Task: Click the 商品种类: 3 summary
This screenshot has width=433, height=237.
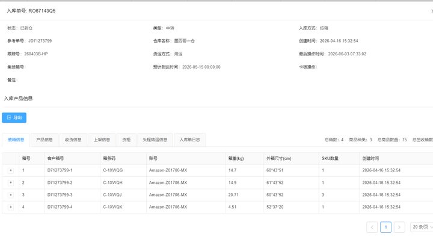Action: (360, 140)
